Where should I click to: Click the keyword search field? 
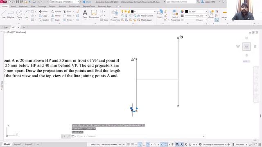pos(181,2)
